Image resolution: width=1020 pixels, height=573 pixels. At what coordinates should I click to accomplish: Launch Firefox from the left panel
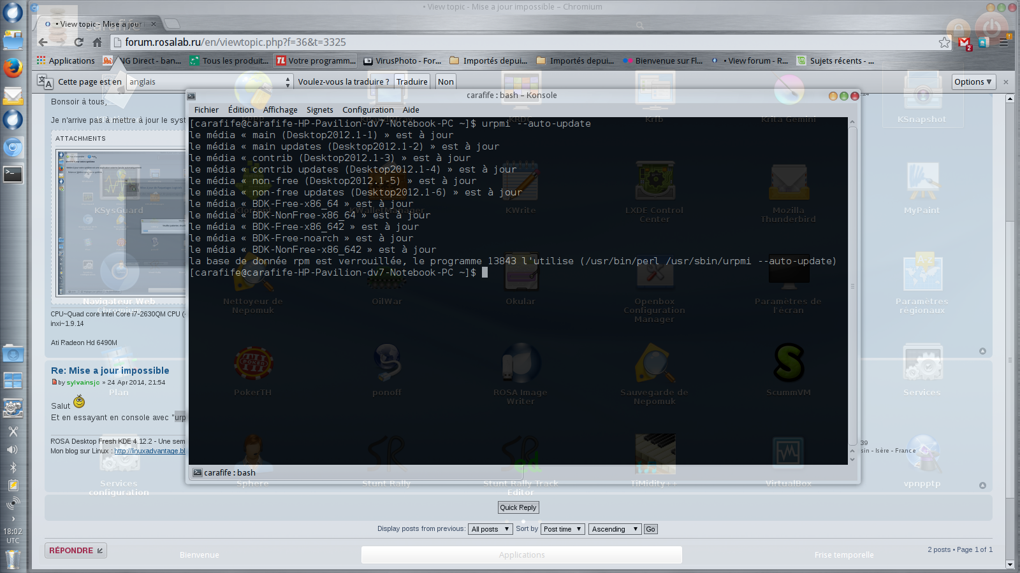coord(13,67)
